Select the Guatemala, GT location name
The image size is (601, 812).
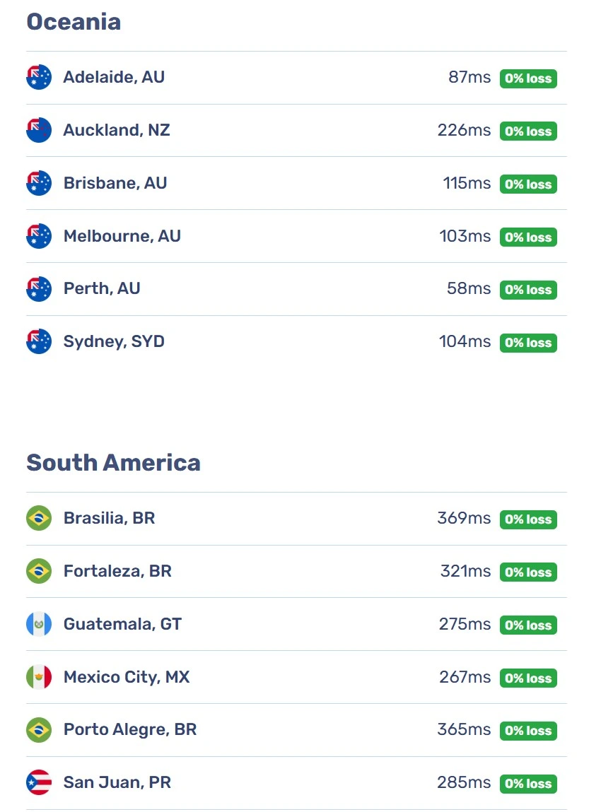[x=122, y=624]
